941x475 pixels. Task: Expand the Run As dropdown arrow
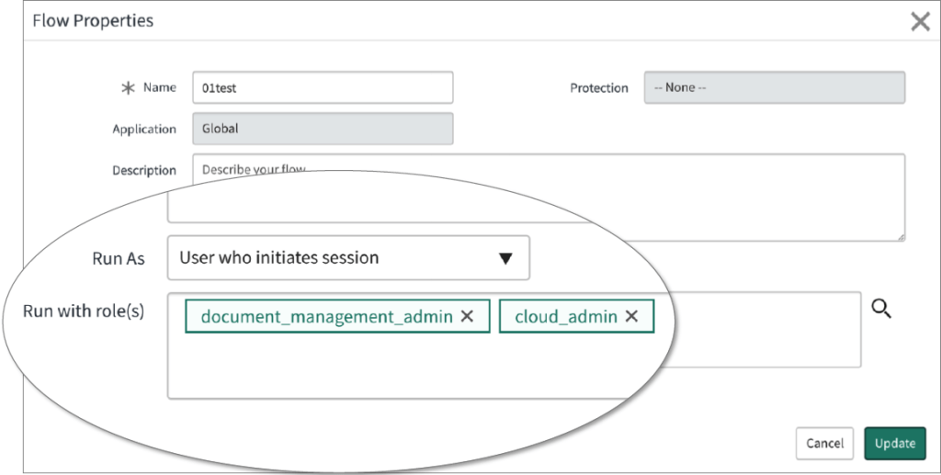[x=505, y=258]
